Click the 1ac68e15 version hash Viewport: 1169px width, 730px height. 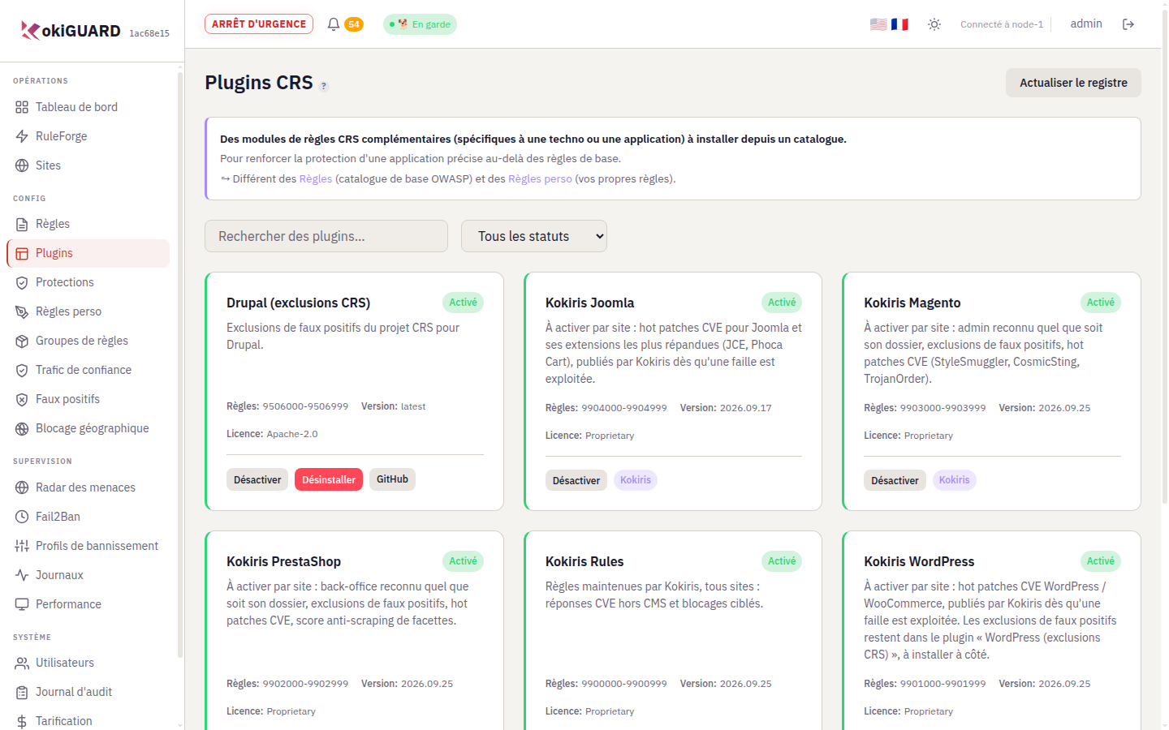pyautogui.click(x=149, y=33)
